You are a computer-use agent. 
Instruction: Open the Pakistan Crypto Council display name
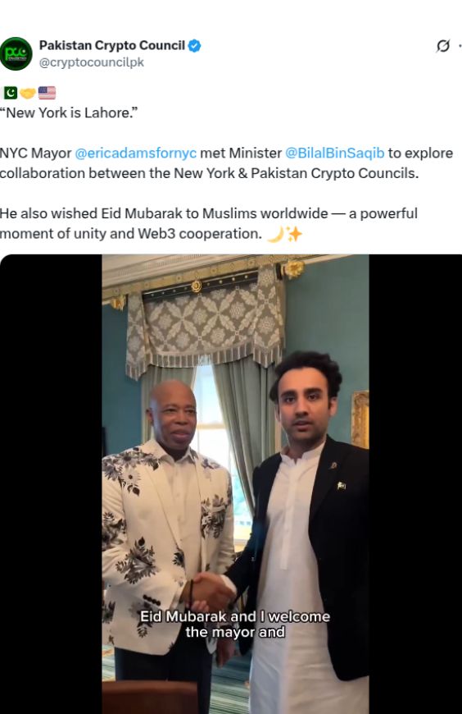click(112, 45)
